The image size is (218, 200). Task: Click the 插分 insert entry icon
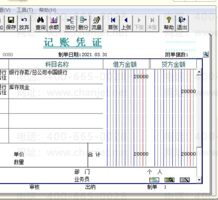[x=70, y=23]
